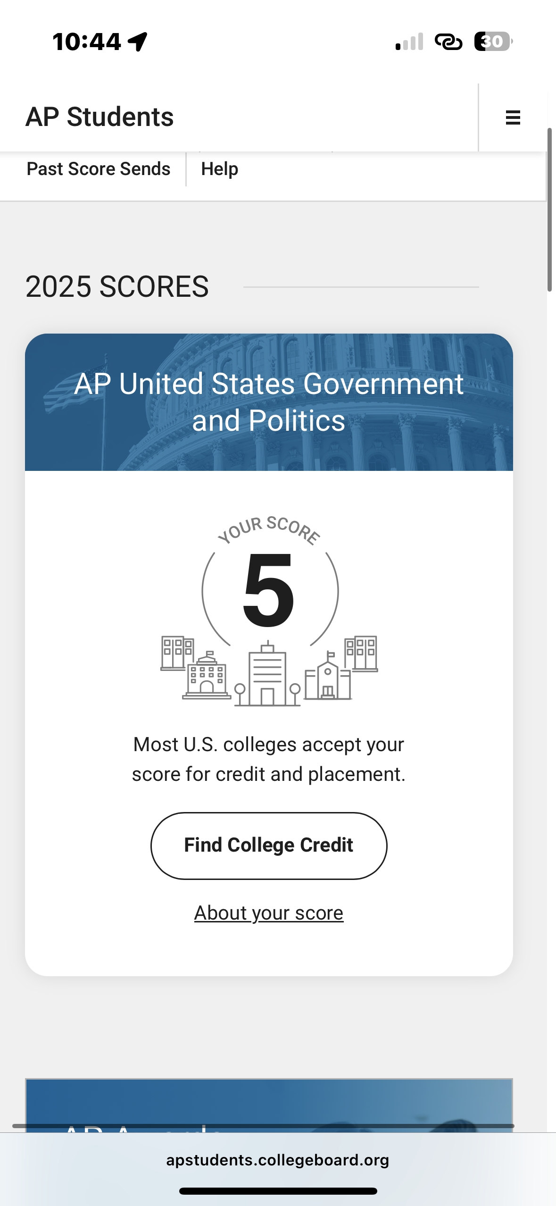Viewport: 556px width, 1206px height.
Task: Tap the 10:44 clock in status bar
Action: pos(87,42)
